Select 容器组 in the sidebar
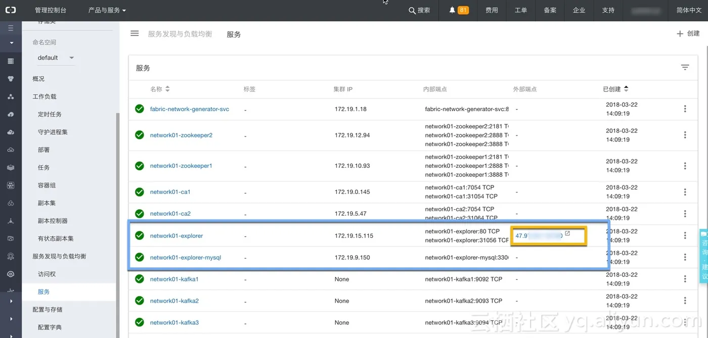 click(x=47, y=185)
